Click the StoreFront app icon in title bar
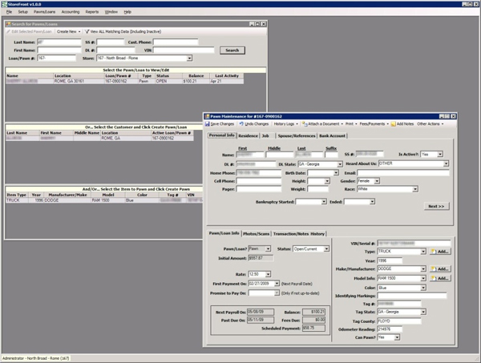 [4, 4]
